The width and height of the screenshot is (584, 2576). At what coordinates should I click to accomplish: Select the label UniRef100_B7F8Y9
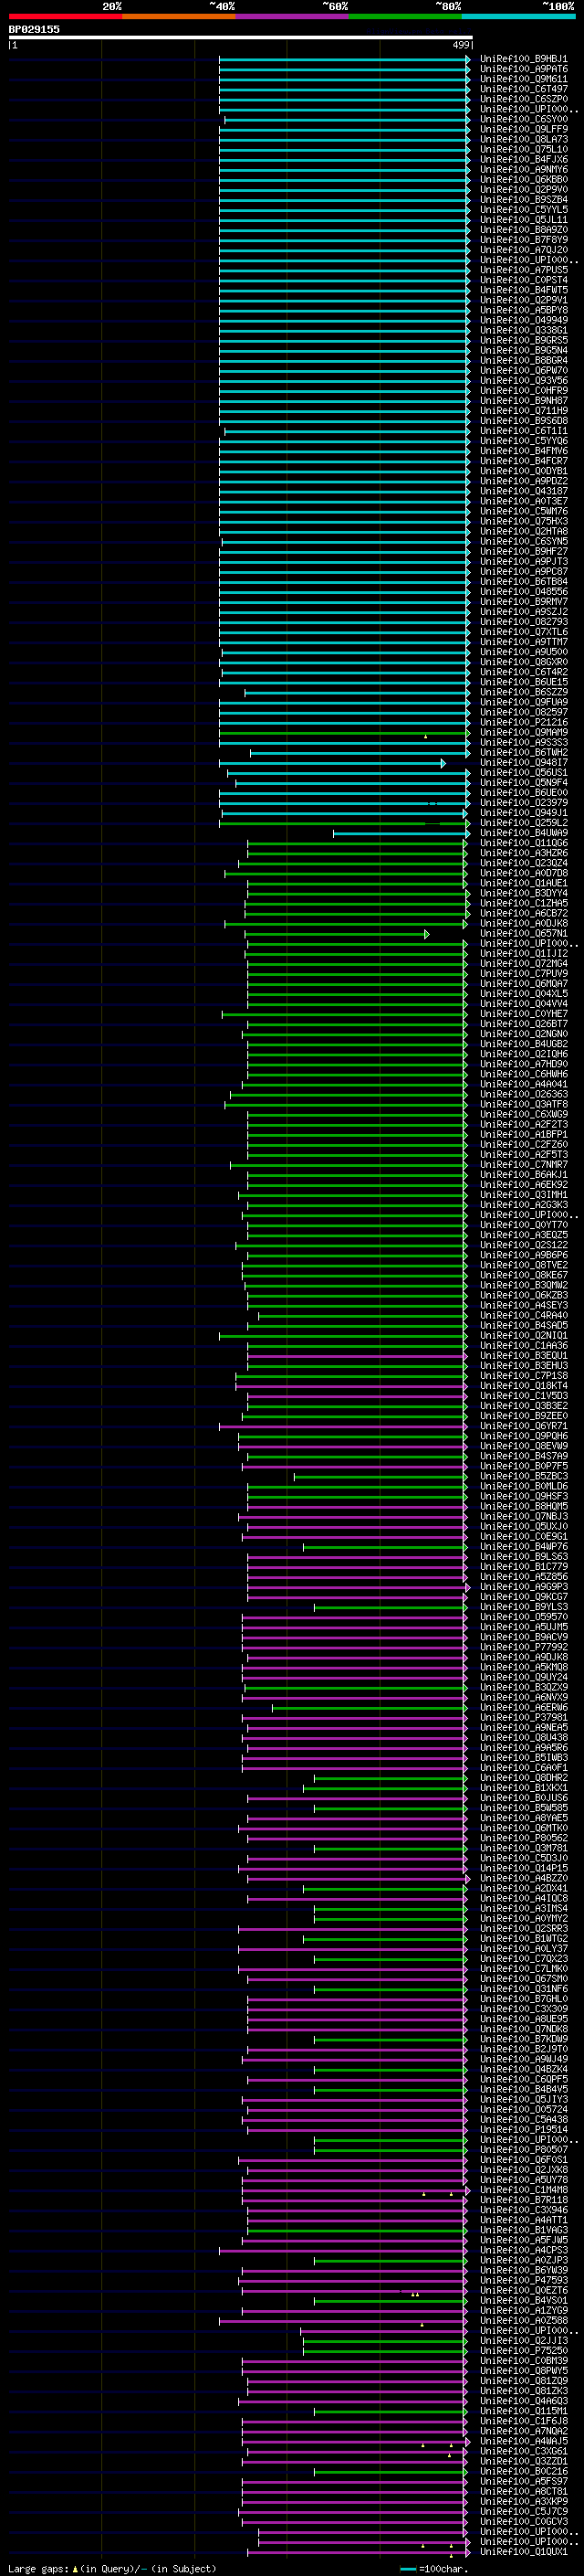pyautogui.click(x=523, y=240)
